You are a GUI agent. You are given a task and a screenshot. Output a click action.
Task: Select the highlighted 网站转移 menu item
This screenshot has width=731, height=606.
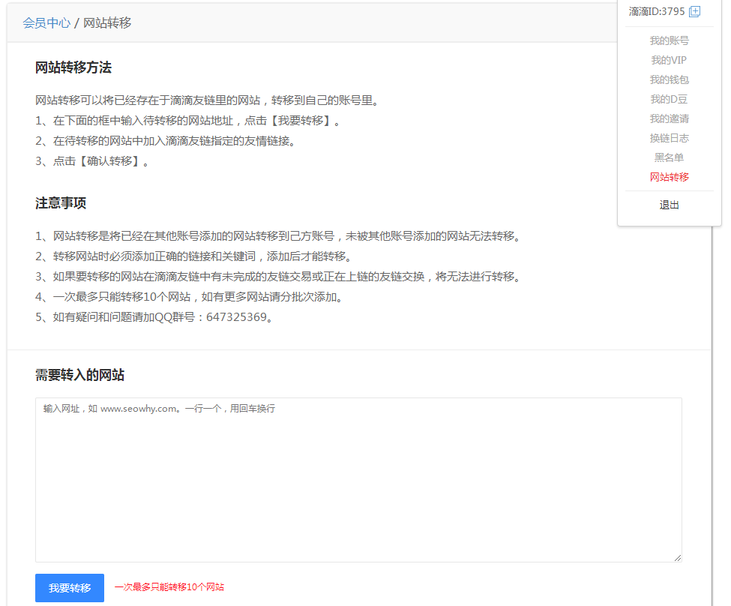coord(669,176)
